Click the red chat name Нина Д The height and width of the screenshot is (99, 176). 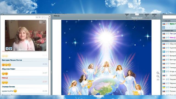click(5, 78)
